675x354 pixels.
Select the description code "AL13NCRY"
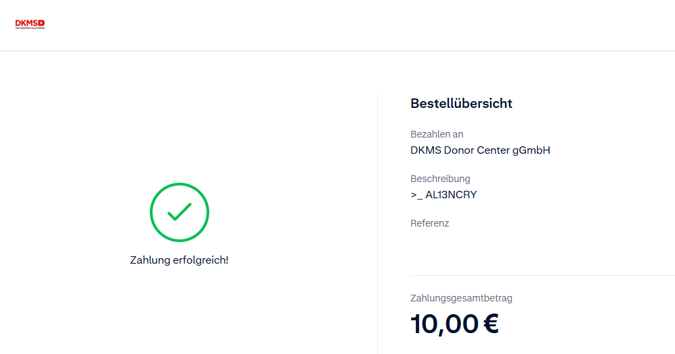tap(452, 195)
